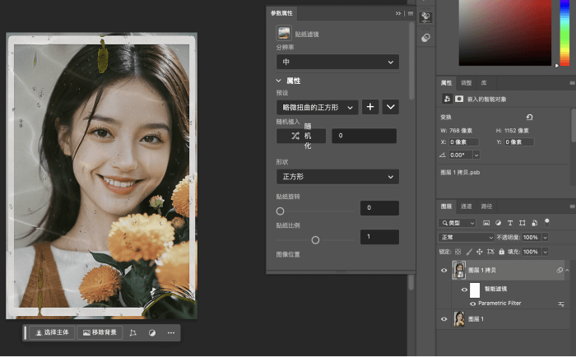Add a new preset with the plus button
The image size is (576, 357).
coord(370,107)
